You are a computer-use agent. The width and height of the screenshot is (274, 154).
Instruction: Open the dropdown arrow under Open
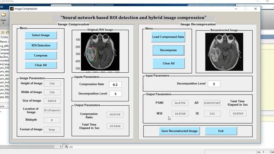point(3,23)
